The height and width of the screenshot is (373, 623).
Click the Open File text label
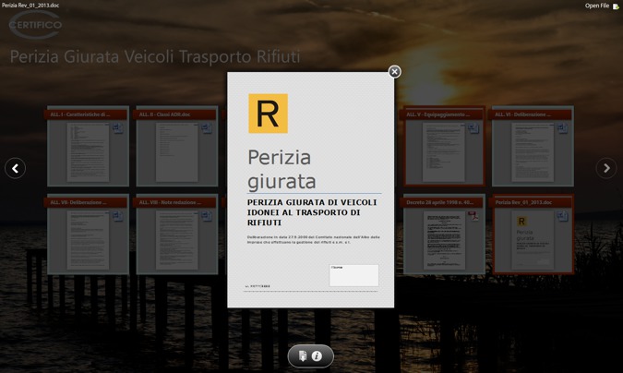(x=596, y=6)
